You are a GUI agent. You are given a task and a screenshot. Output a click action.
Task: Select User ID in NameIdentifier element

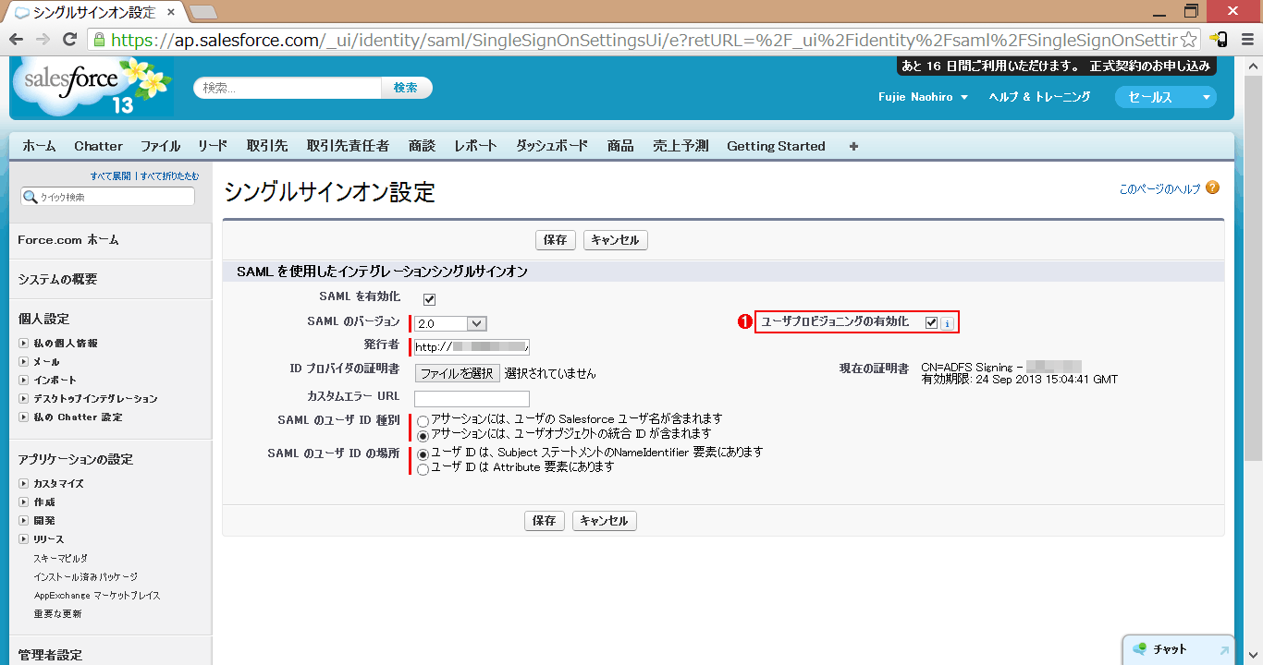pos(423,454)
